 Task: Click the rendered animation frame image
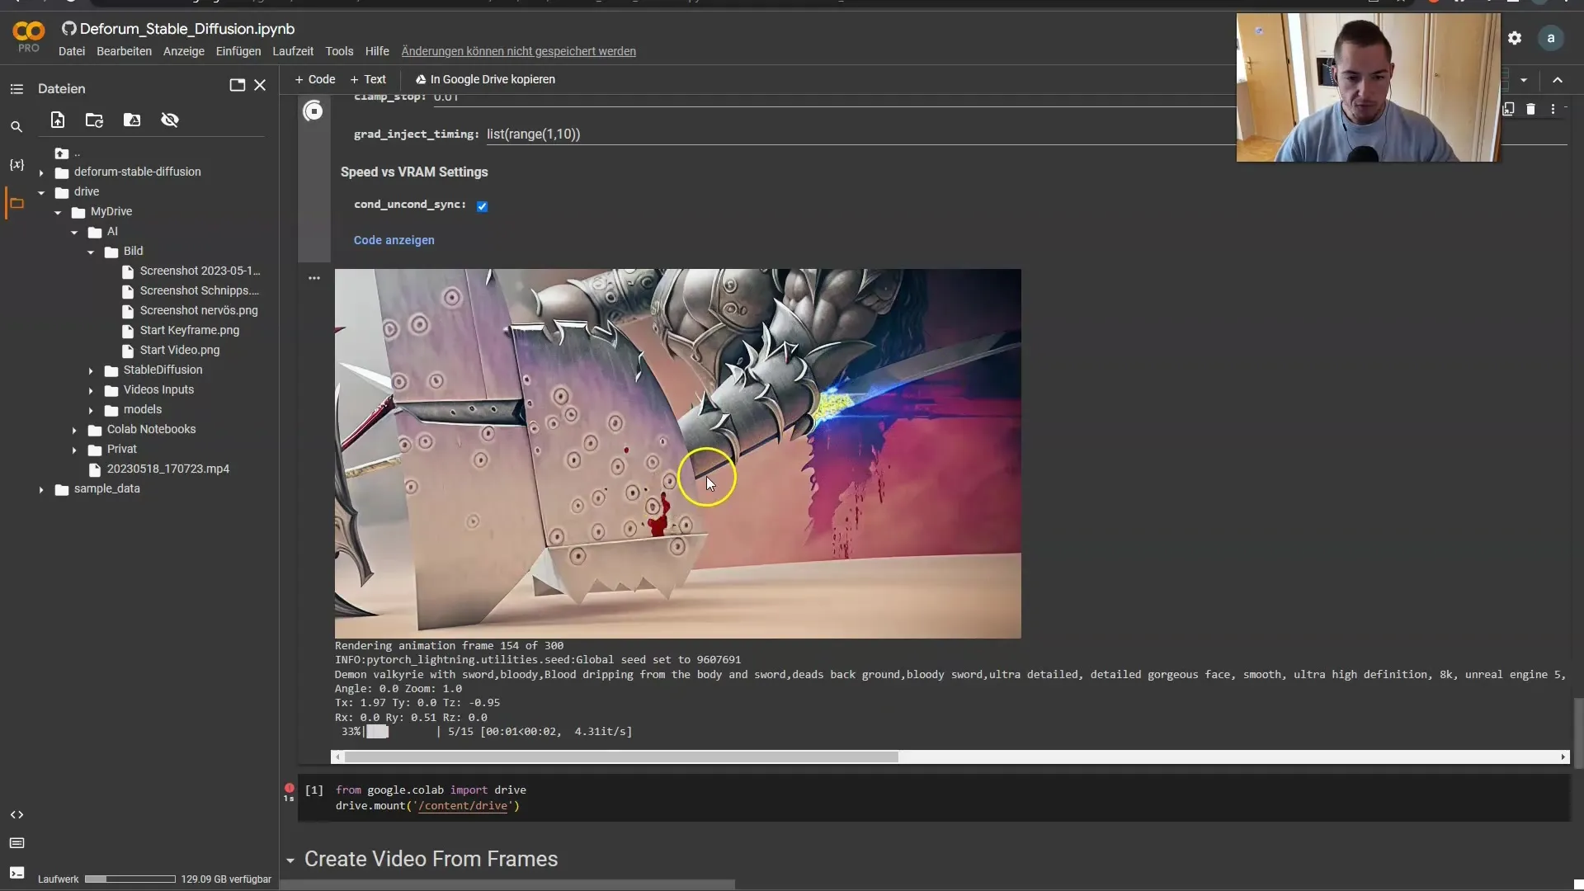pos(677,454)
